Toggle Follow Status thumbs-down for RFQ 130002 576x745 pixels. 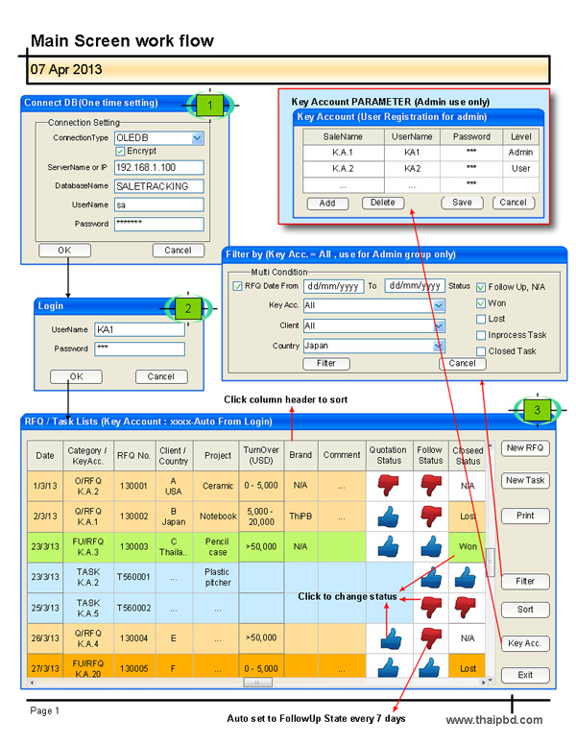(430, 516)
